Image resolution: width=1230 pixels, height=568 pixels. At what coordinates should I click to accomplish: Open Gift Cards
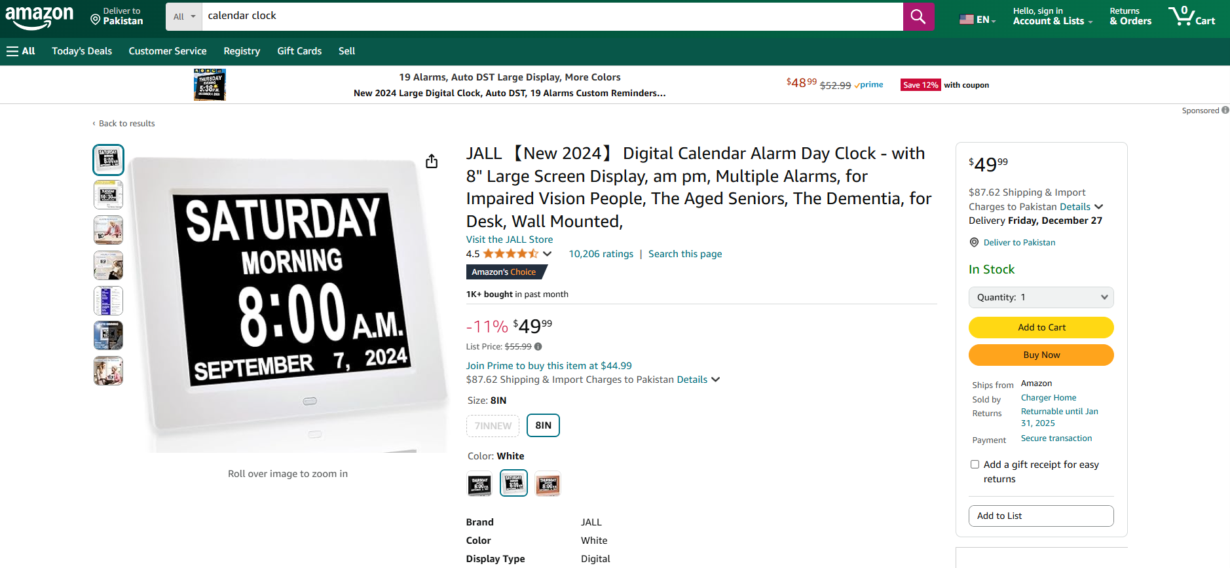click(x=299, y=51)
